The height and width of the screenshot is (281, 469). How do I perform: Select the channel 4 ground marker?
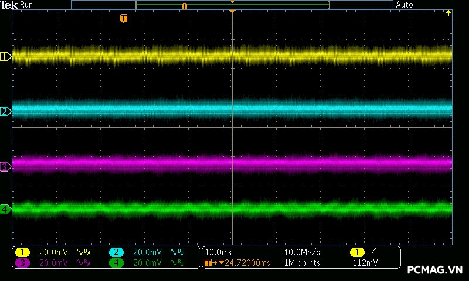tap(5, 209)
